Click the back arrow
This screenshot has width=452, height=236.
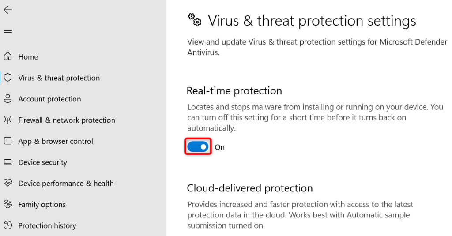click(8, 10)
